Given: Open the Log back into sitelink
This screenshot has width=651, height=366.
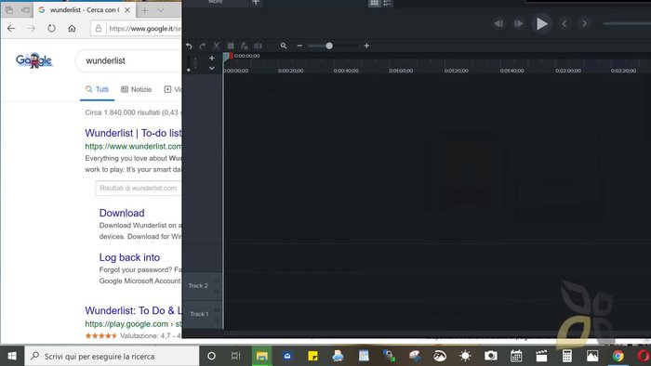Looking at the screenshot, I should pos(129,257).
